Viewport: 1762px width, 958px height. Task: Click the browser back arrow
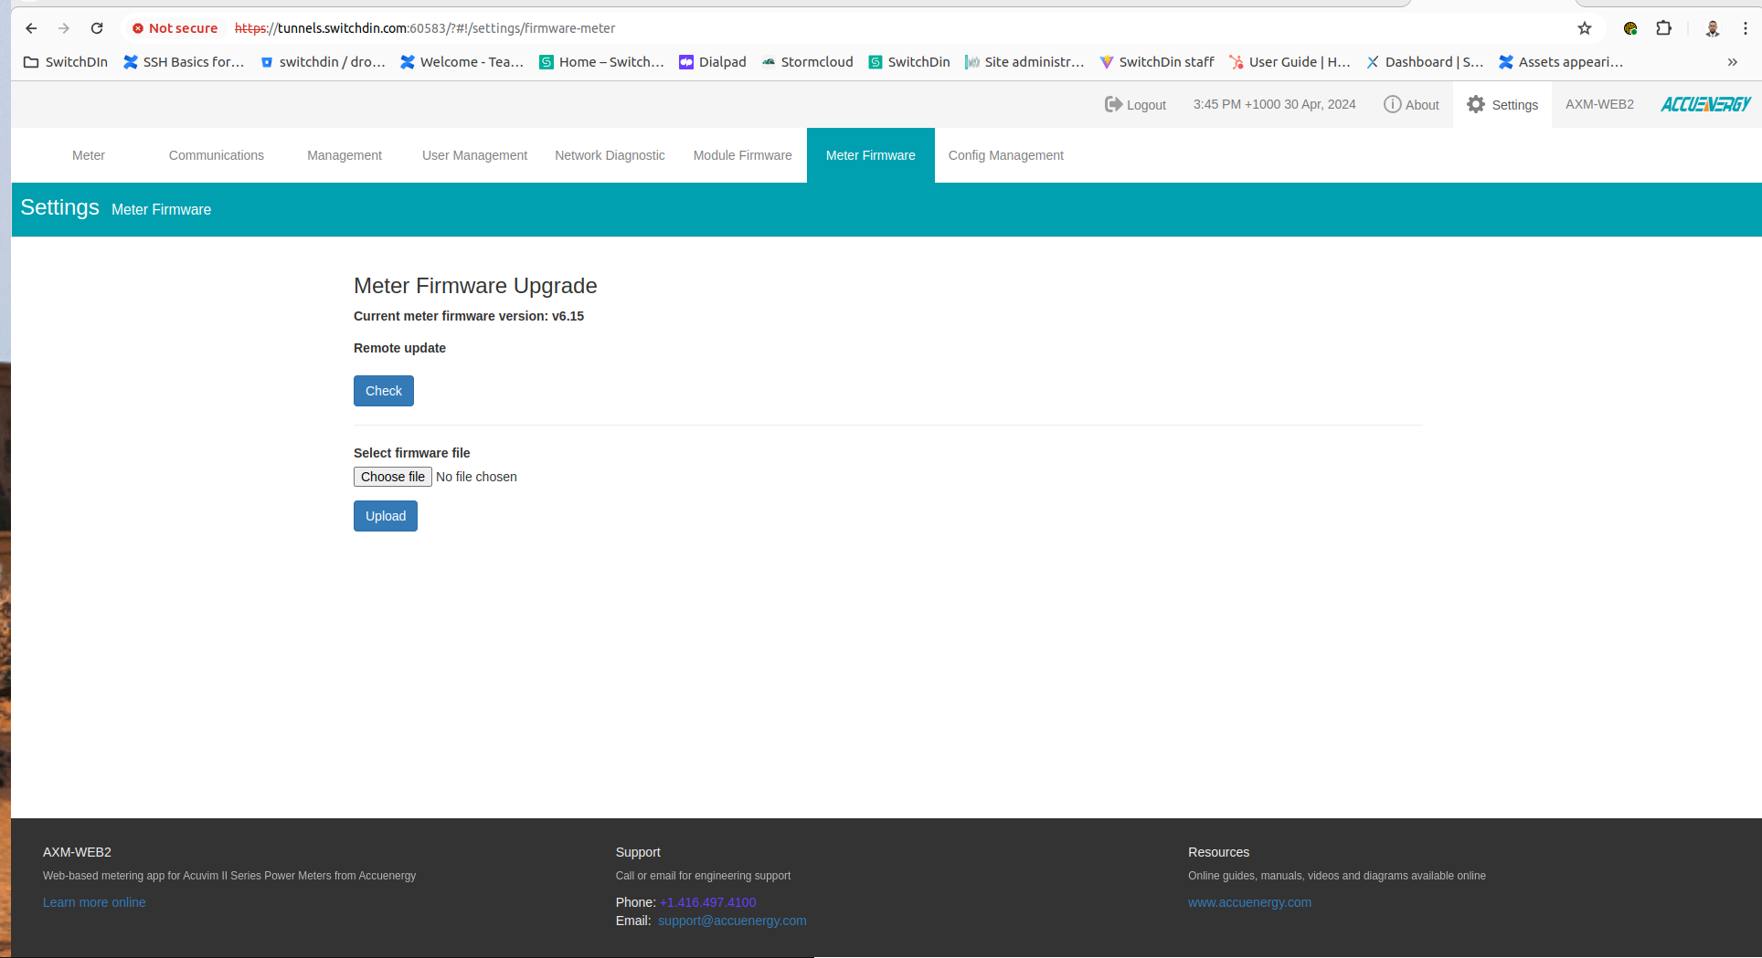click(x=31, y=28)
